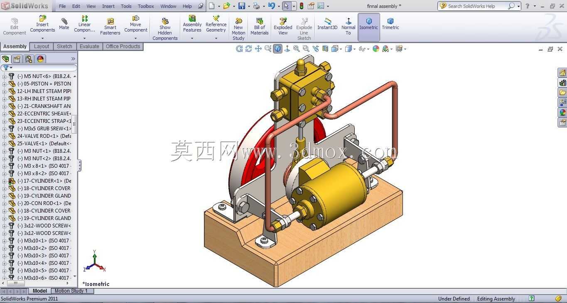This screenshot has height=303, width=567.
Task: Open the Edit menu
Action: [x=76, y=6]
